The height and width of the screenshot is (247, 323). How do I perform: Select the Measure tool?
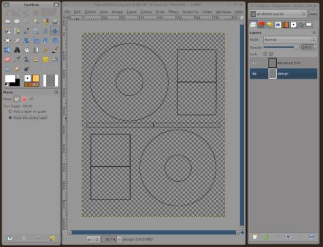[46, 31]
